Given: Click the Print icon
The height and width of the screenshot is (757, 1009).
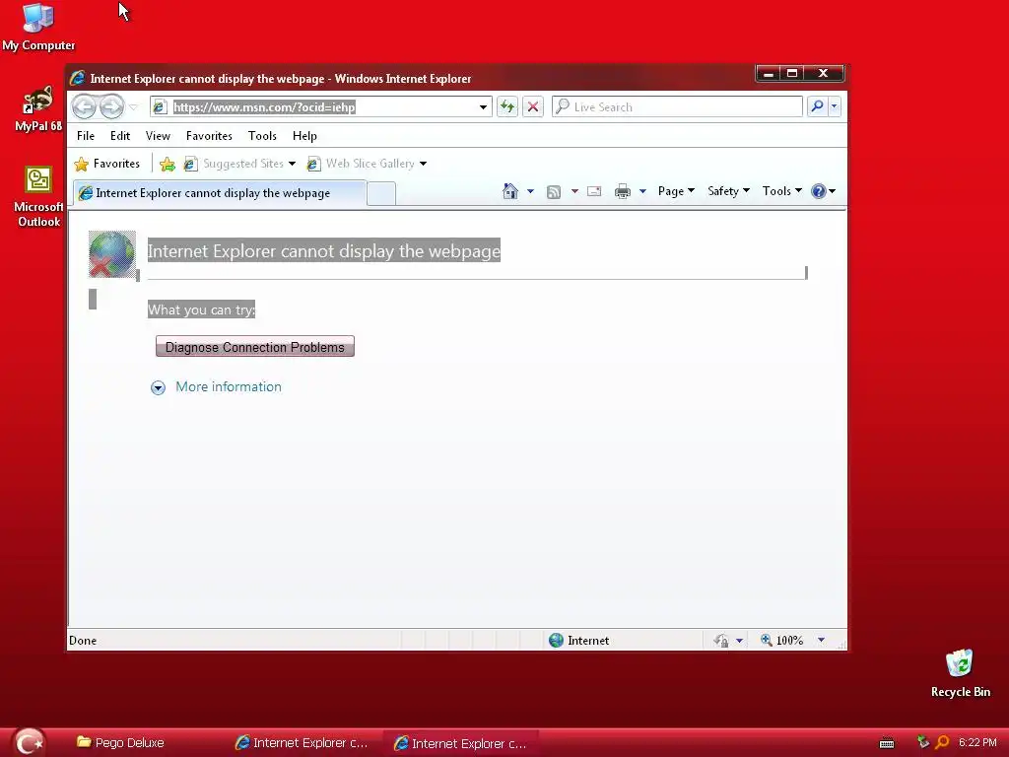Looking at the screenshot, I should tap(623, 191).
